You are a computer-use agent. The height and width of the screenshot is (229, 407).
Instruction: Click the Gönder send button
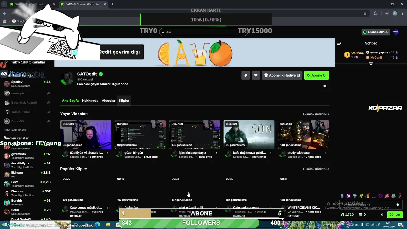coord(395,215)
